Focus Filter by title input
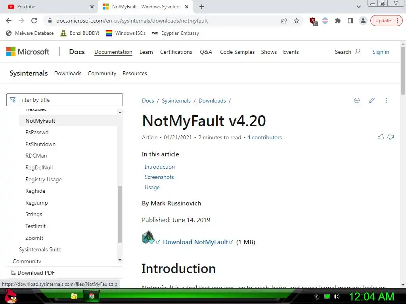Screen dimensions: 406x304 (65, 100)
